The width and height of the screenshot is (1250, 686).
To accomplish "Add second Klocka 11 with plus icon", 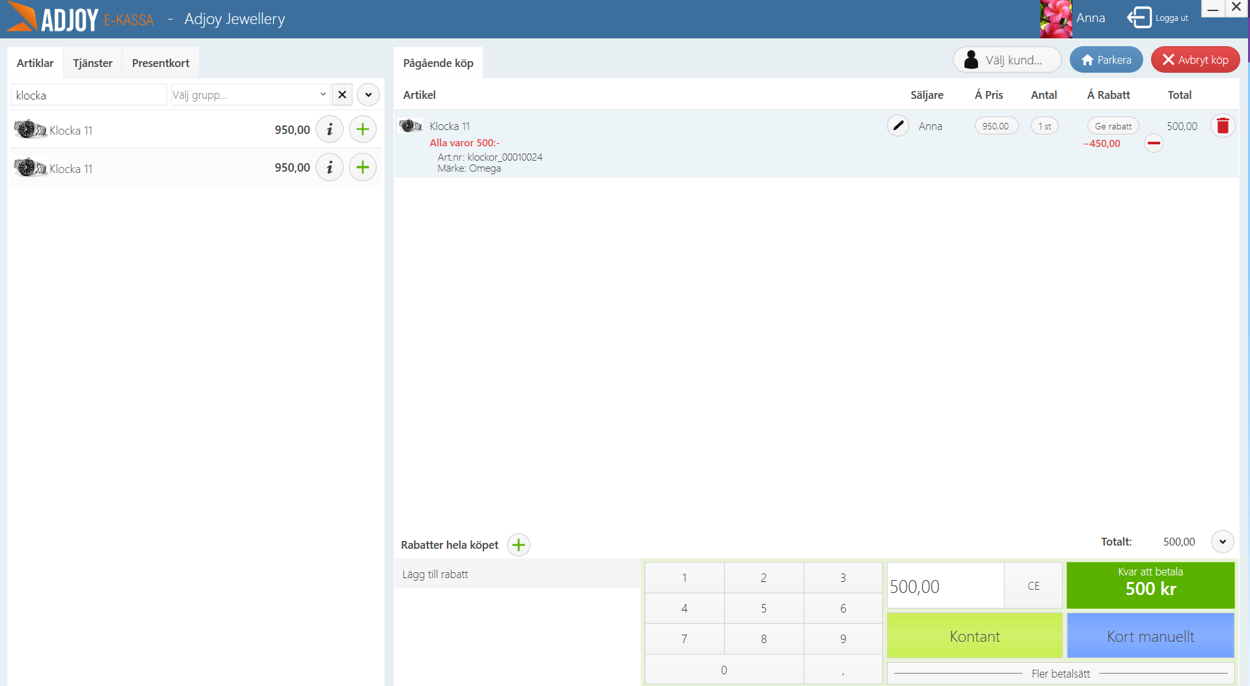I will pyautogui.click(x=362, y=168).
